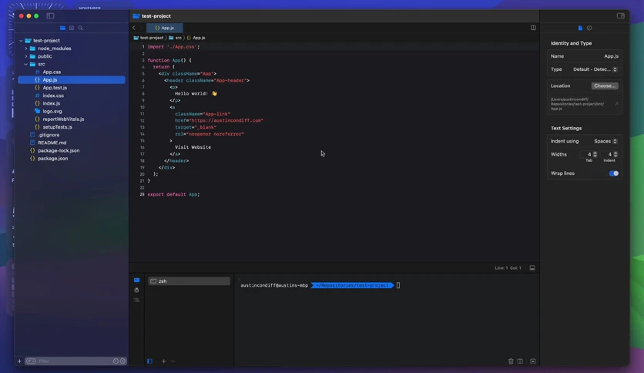This screenshot has width=644, height=373.
Task: Show the File inspector tab icon
Action: 580,28
